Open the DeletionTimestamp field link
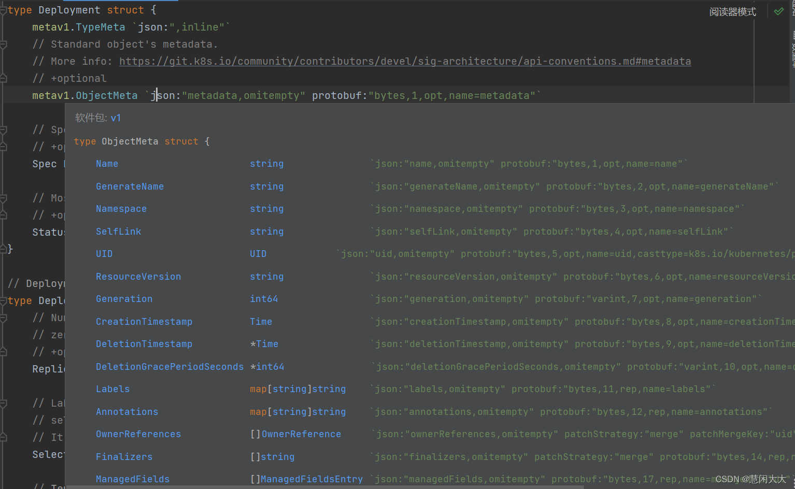795x489 pixels. coord(144,344)
